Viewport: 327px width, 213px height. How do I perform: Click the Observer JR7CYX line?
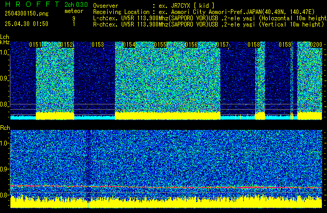pos(154,6)
